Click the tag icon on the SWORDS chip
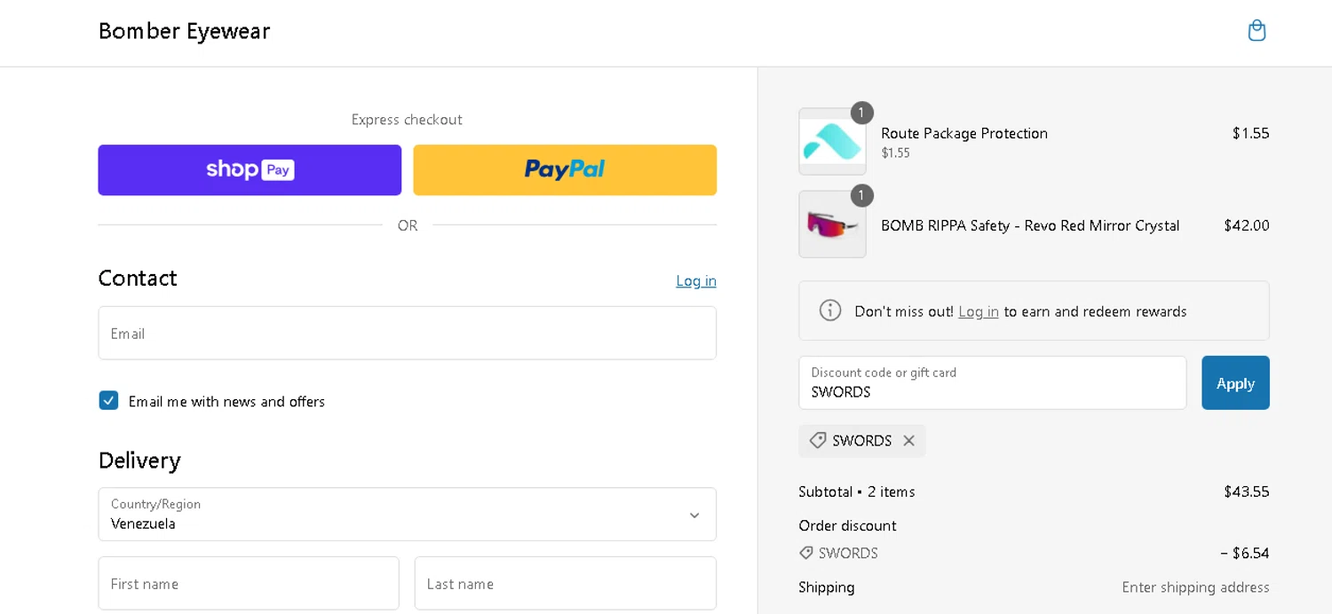The image size is (1332, 614). 818,441
